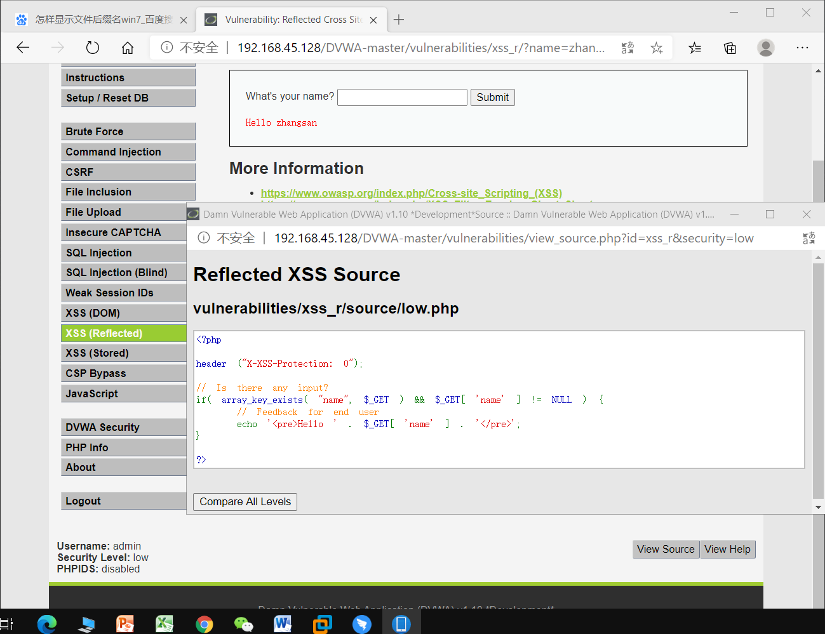825x634 pixels.
Task: Open PowerPoint from the taskbar
Action: point(125,624)
